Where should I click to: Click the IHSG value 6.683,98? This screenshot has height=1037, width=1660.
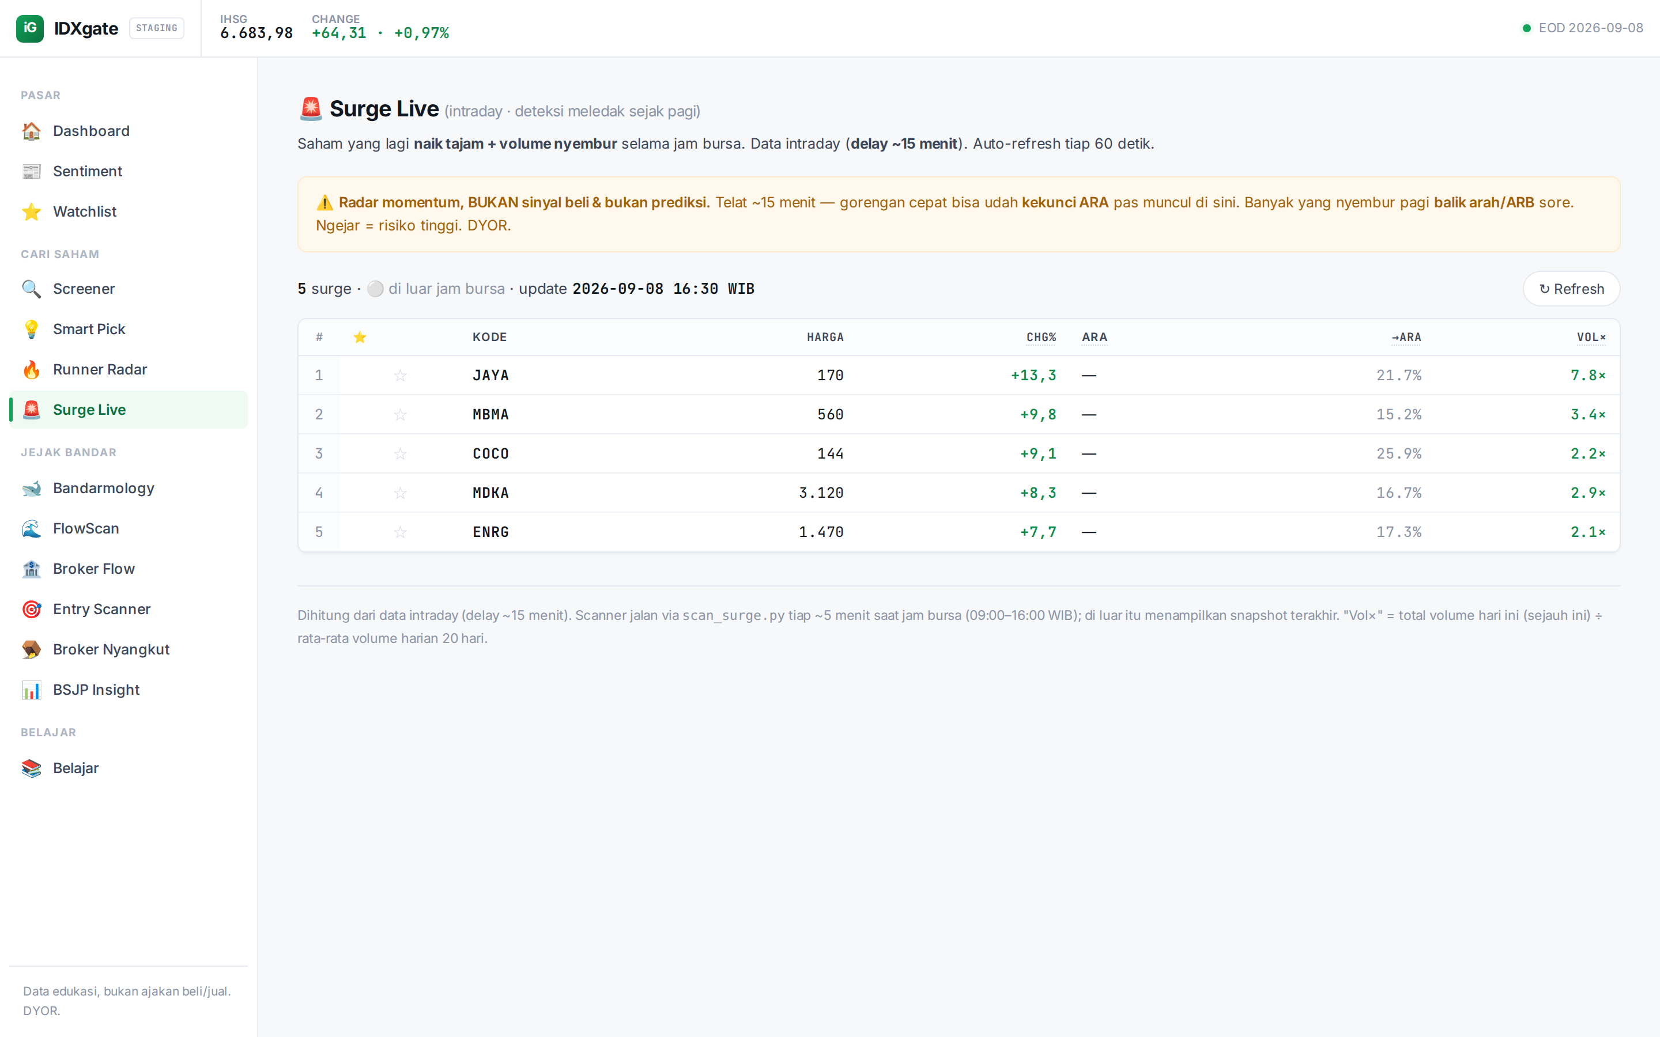coord(256,33)
